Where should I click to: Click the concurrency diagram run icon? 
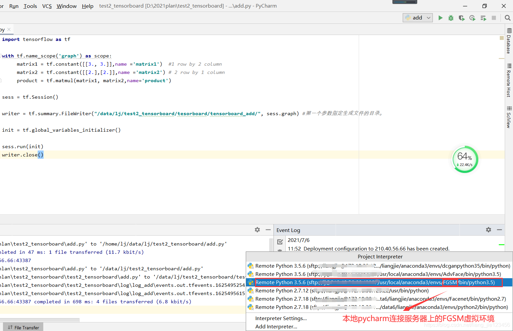click(483, 18)
